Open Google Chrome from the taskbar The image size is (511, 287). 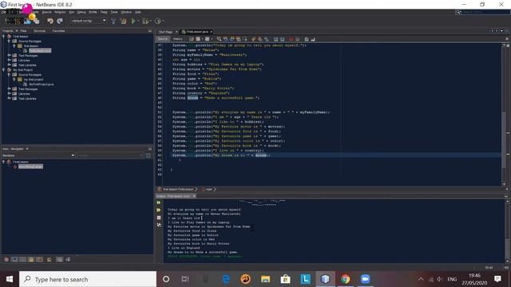345,279
